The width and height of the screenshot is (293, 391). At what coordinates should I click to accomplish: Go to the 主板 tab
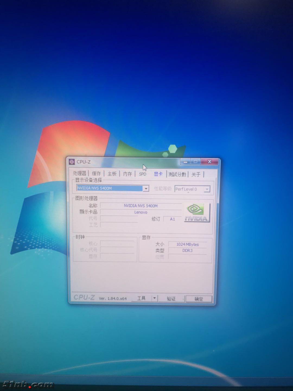click(x=112, y=174)
